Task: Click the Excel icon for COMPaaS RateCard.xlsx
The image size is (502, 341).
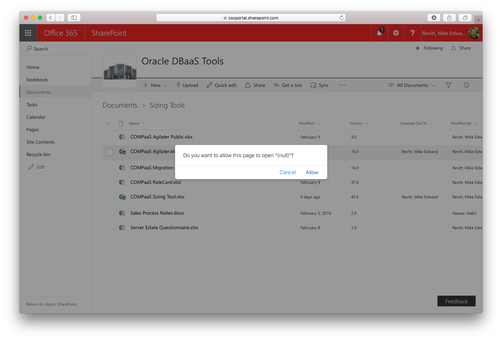Action: click(122, 182)
